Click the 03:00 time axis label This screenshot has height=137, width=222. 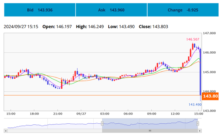point(105,114)
